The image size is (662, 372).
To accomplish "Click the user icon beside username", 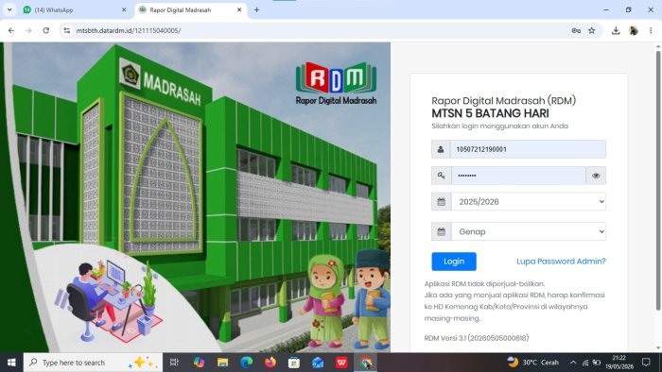I will point(441,149).
